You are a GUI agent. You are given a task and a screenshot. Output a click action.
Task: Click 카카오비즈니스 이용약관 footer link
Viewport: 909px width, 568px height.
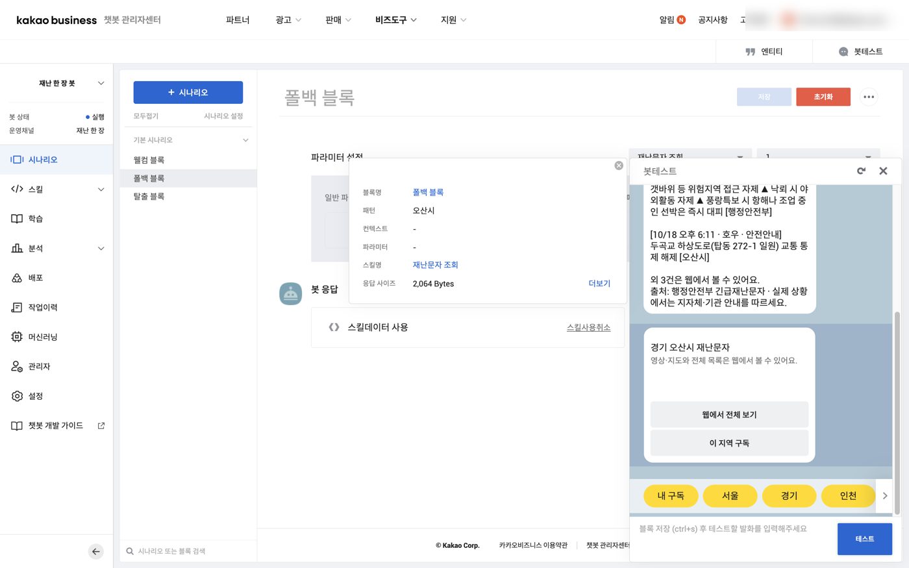[x=533, y=545]
